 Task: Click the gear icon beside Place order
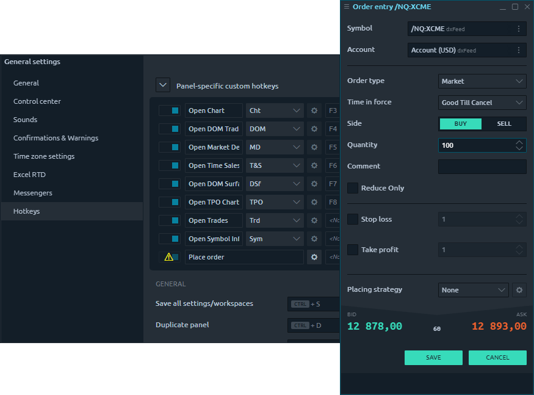(x=314, y=257)
